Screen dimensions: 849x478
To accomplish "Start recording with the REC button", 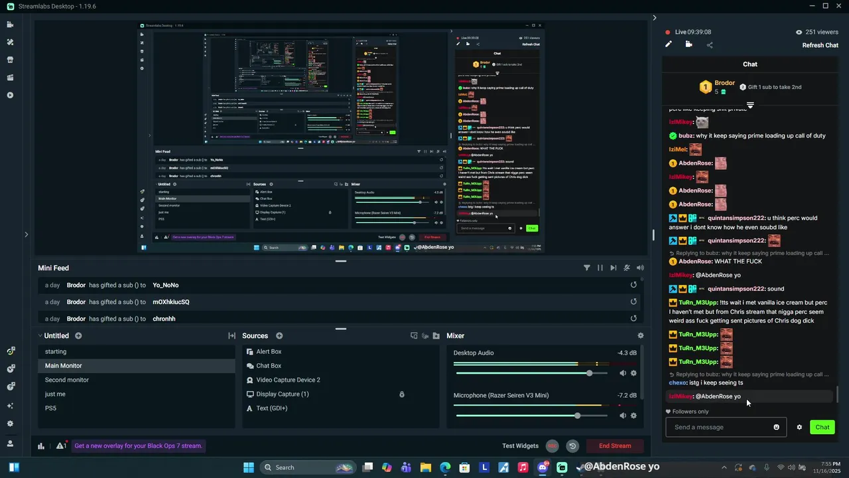I will click(552, 446).
